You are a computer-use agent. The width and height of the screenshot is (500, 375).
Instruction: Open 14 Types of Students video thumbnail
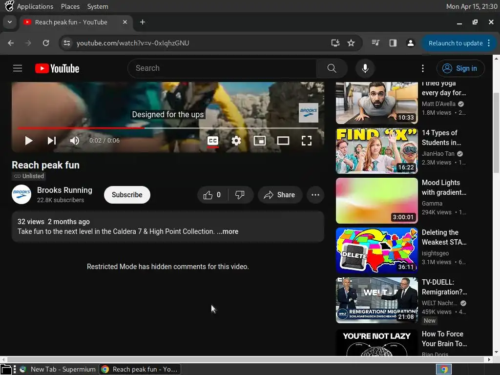[376, 151]
